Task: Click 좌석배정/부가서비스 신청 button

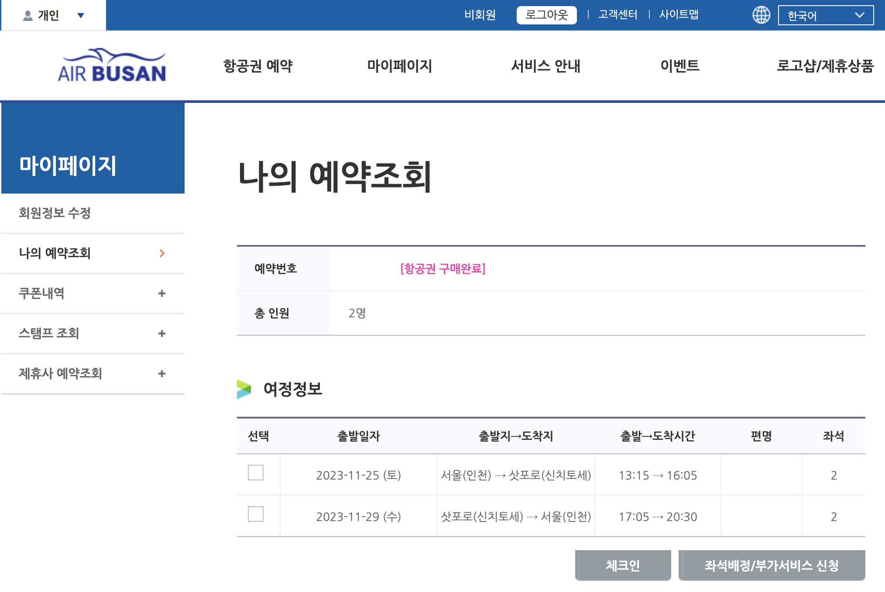Action: (x=772, y=565)
